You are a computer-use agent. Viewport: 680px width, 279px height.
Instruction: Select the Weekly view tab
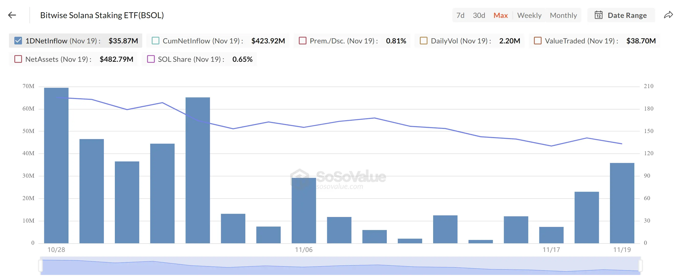529,15
